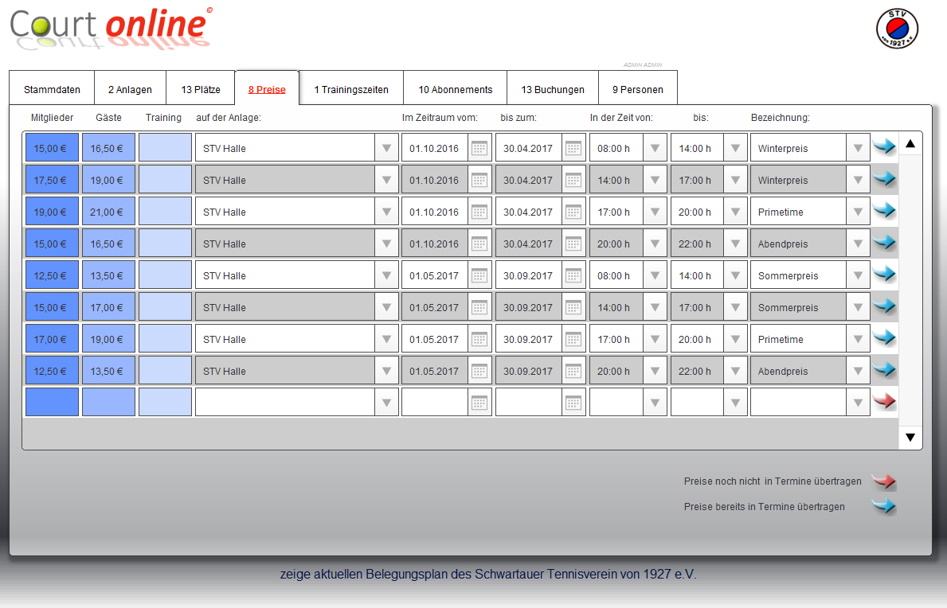Screen dimensions: 947x608
Task: Open the 13 Plätze tab
Action: coord(201,89)
